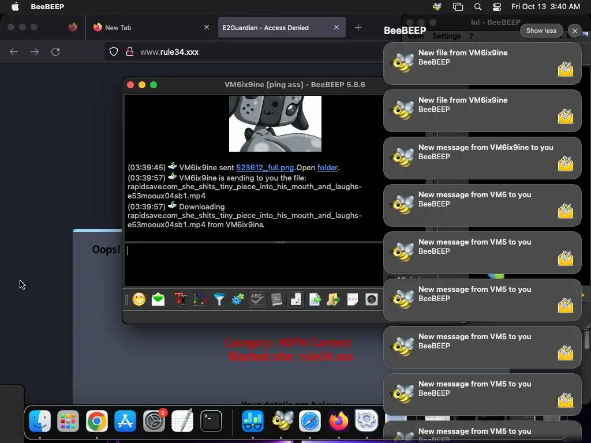
Task: Click the Firefox address bar URL
Action: [x=170, y=52]
